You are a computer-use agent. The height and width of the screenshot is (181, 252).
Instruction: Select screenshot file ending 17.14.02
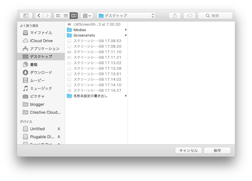[96, 79]
